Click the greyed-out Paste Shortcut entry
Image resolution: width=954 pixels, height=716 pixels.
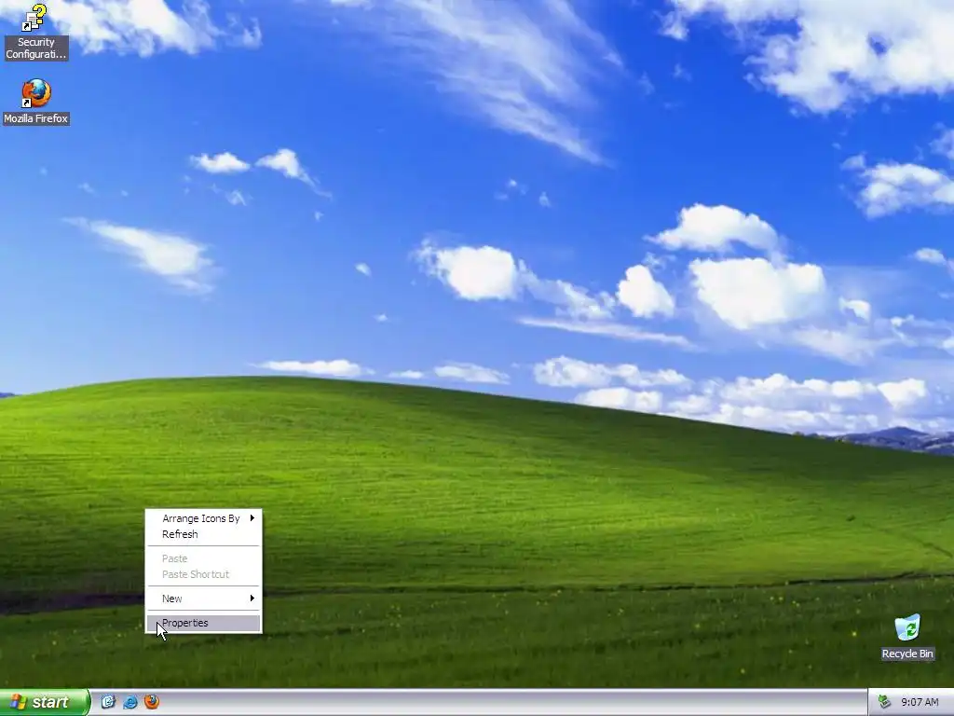pos(203,574)
